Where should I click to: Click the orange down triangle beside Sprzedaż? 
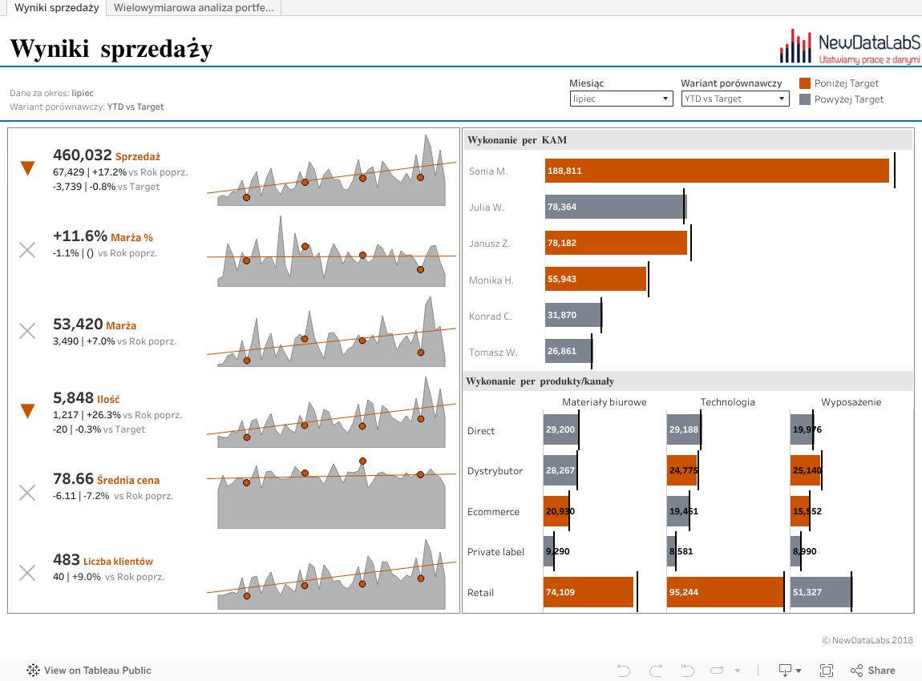(27, 168)
